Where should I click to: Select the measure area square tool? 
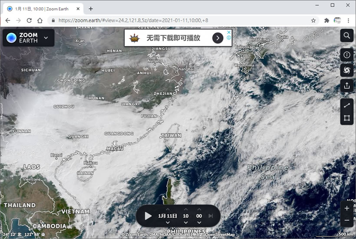tap(347, 118)
